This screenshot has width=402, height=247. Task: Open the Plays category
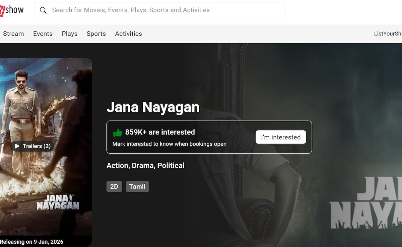(x=70, y=34)
